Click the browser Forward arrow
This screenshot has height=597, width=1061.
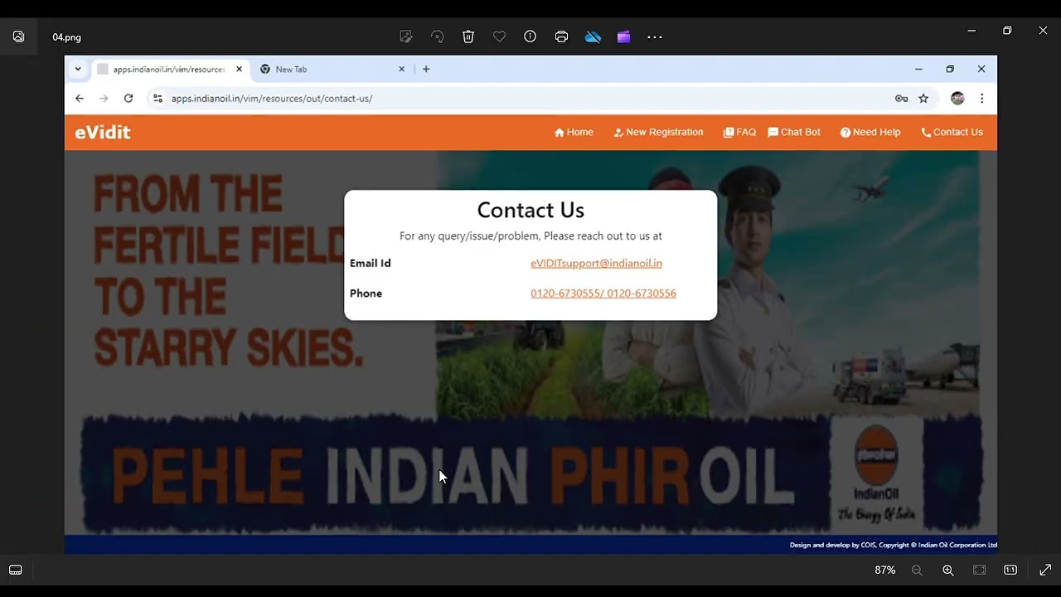point(104,98)
